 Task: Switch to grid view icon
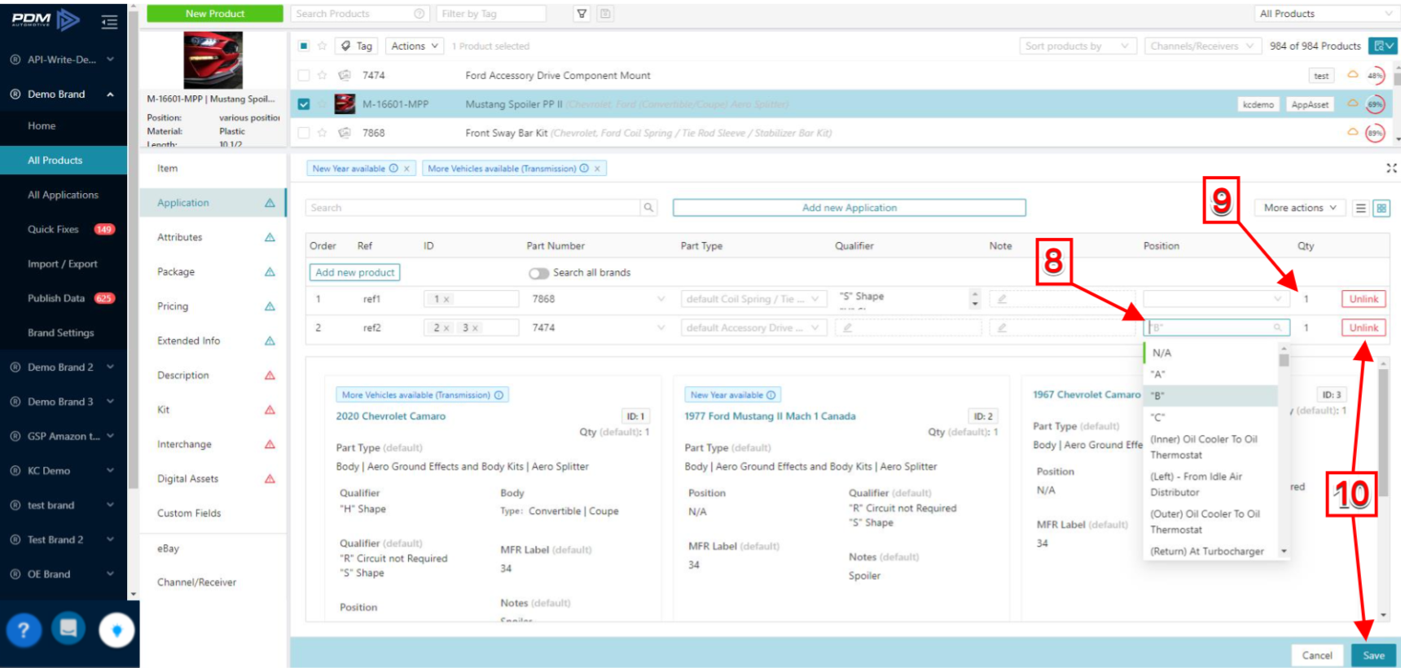click(1381, 209)
